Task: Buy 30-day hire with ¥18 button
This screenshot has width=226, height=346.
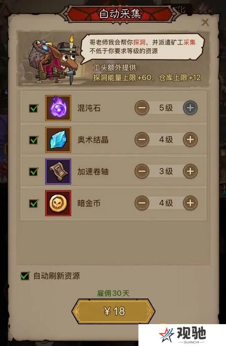Action: point(113,311)
